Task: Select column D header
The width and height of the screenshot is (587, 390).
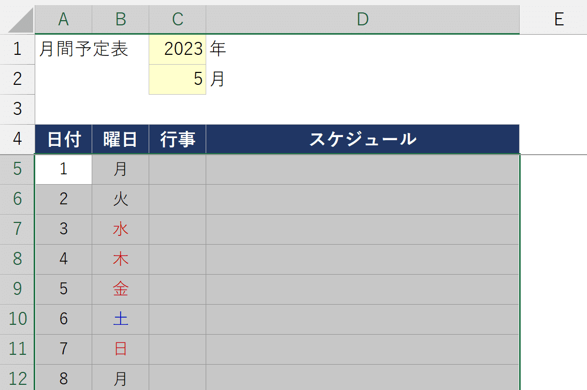Action: 363,19
